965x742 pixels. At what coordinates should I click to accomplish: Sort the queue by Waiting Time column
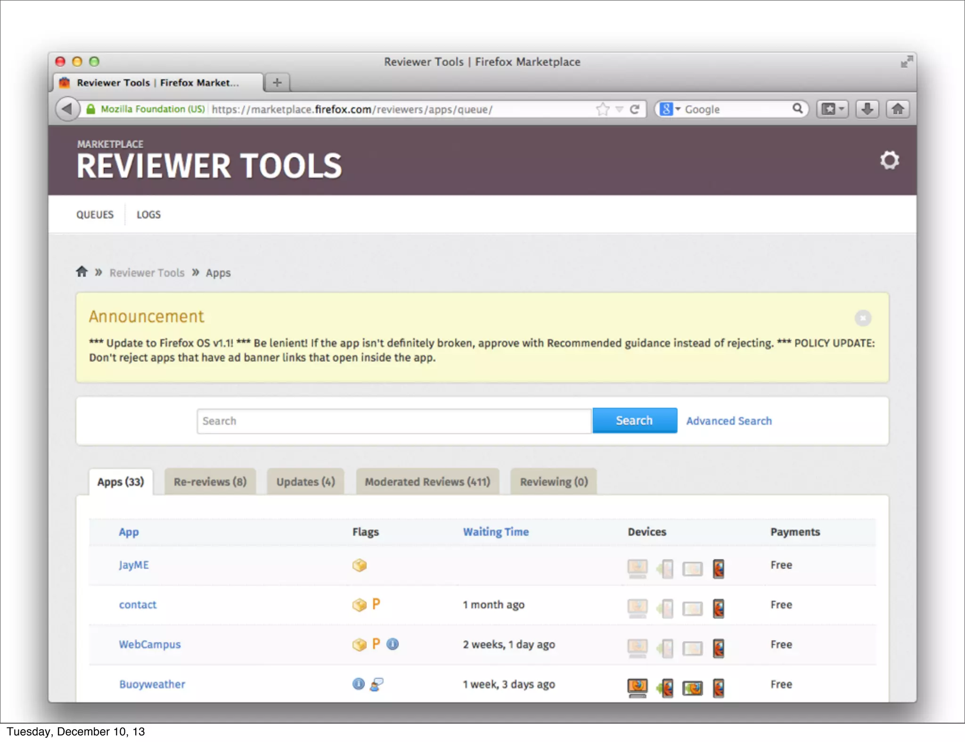pos(496,532)
